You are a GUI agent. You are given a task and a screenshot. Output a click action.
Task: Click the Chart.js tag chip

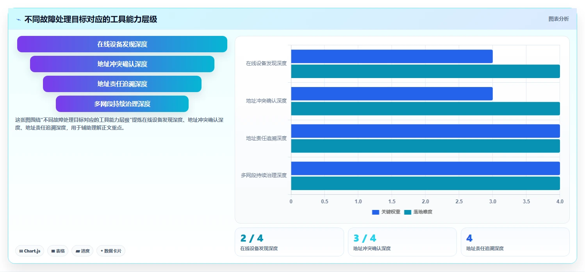(x=30, y=251)
